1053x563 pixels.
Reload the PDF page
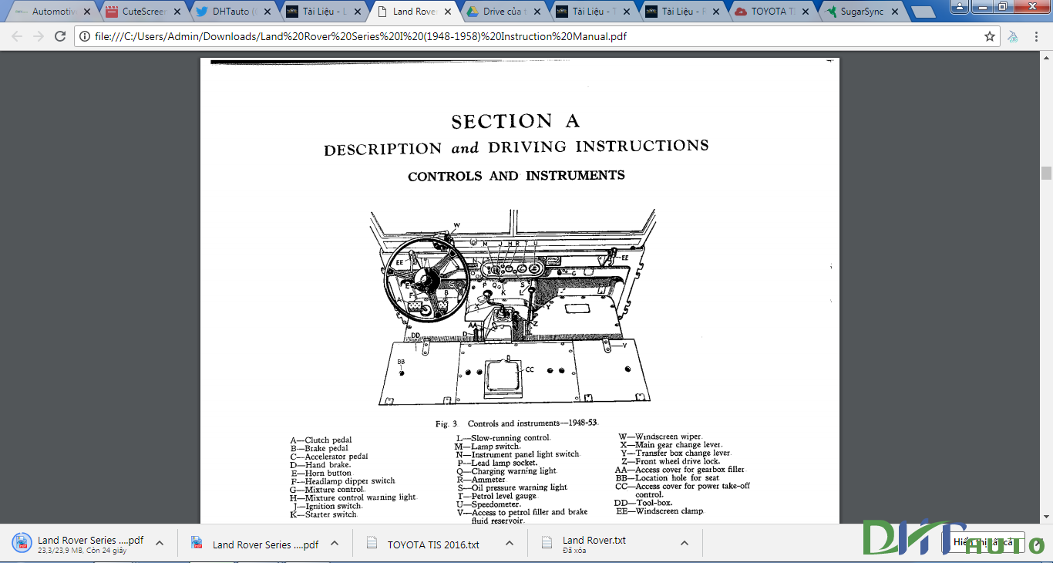point(60,36)
